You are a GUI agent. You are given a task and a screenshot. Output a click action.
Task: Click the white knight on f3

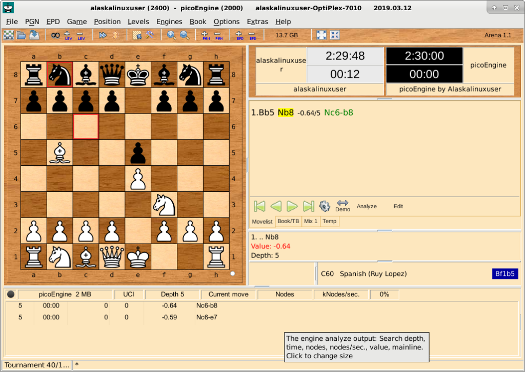[164, 204]
